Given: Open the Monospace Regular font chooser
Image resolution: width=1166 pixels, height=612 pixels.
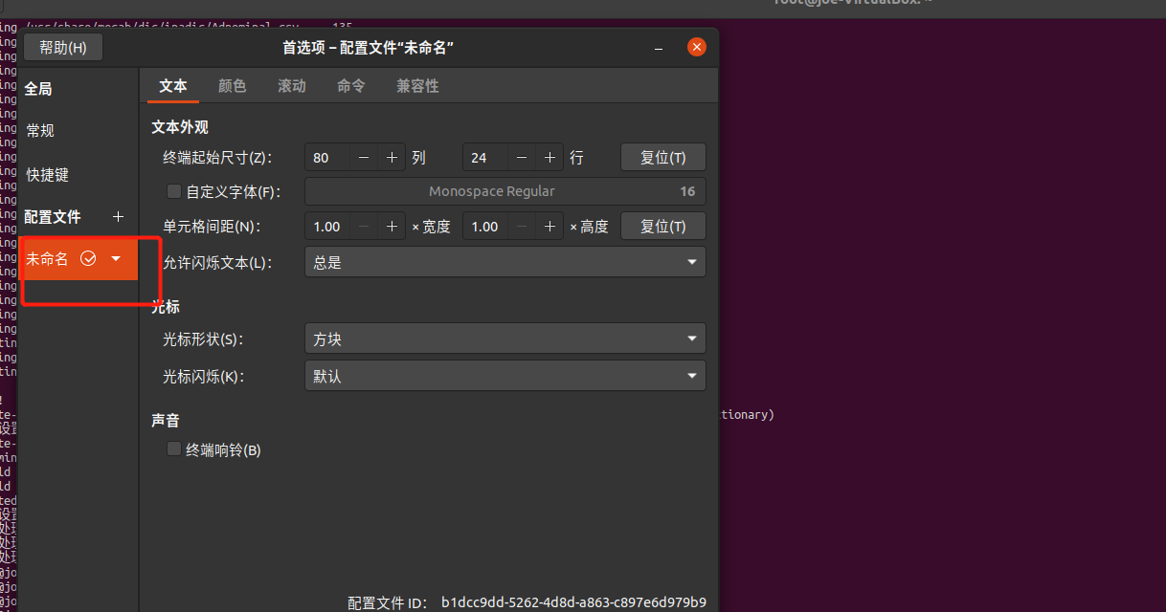Looking at the screenshot, I should point(505,191).
